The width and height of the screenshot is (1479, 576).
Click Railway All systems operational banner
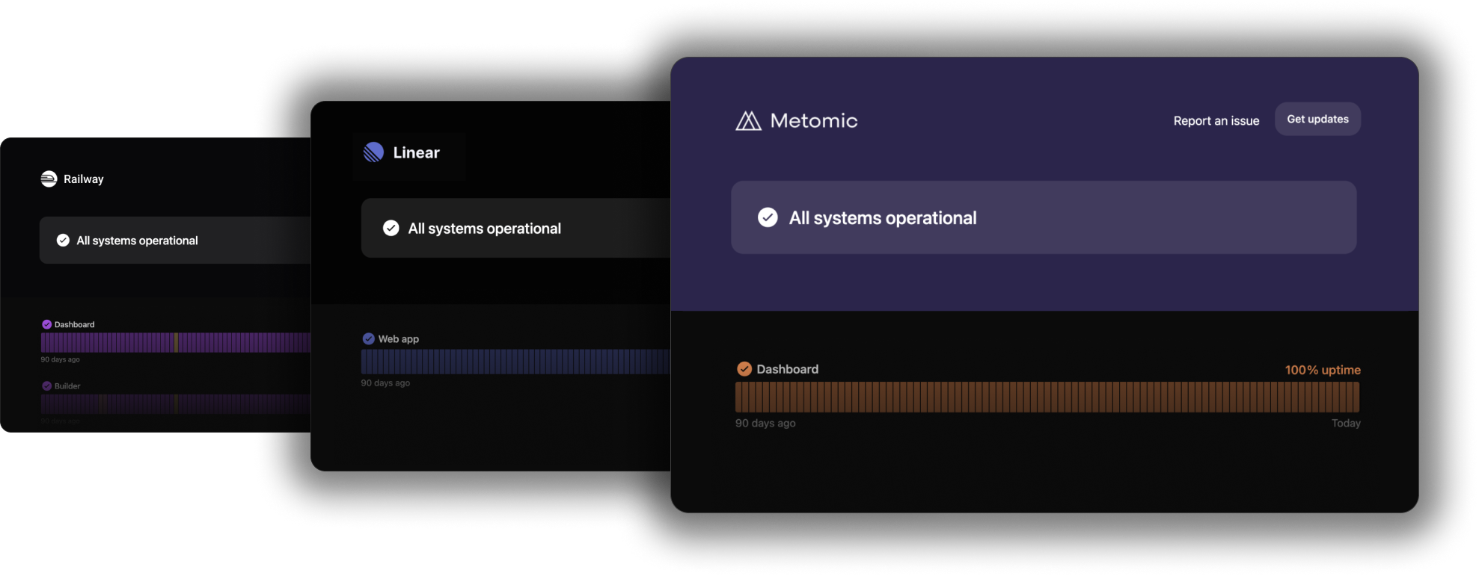coord(175,240)
